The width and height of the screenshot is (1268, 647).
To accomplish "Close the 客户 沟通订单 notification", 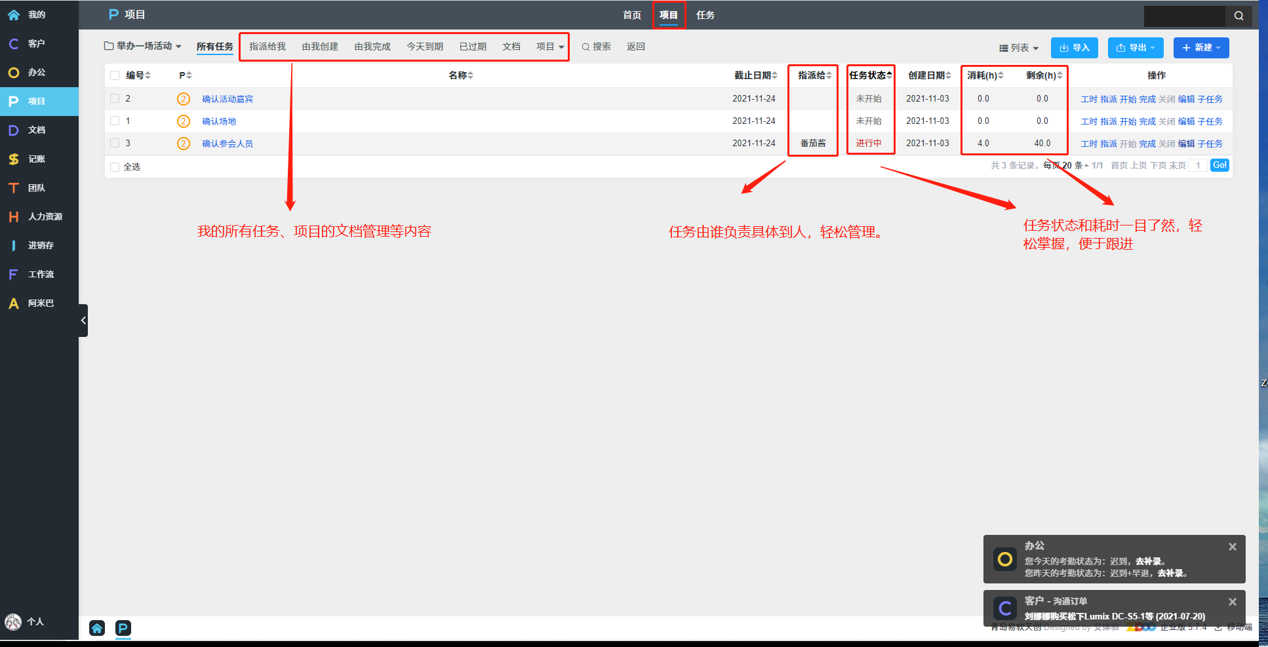I will [x=1233, y=602].
